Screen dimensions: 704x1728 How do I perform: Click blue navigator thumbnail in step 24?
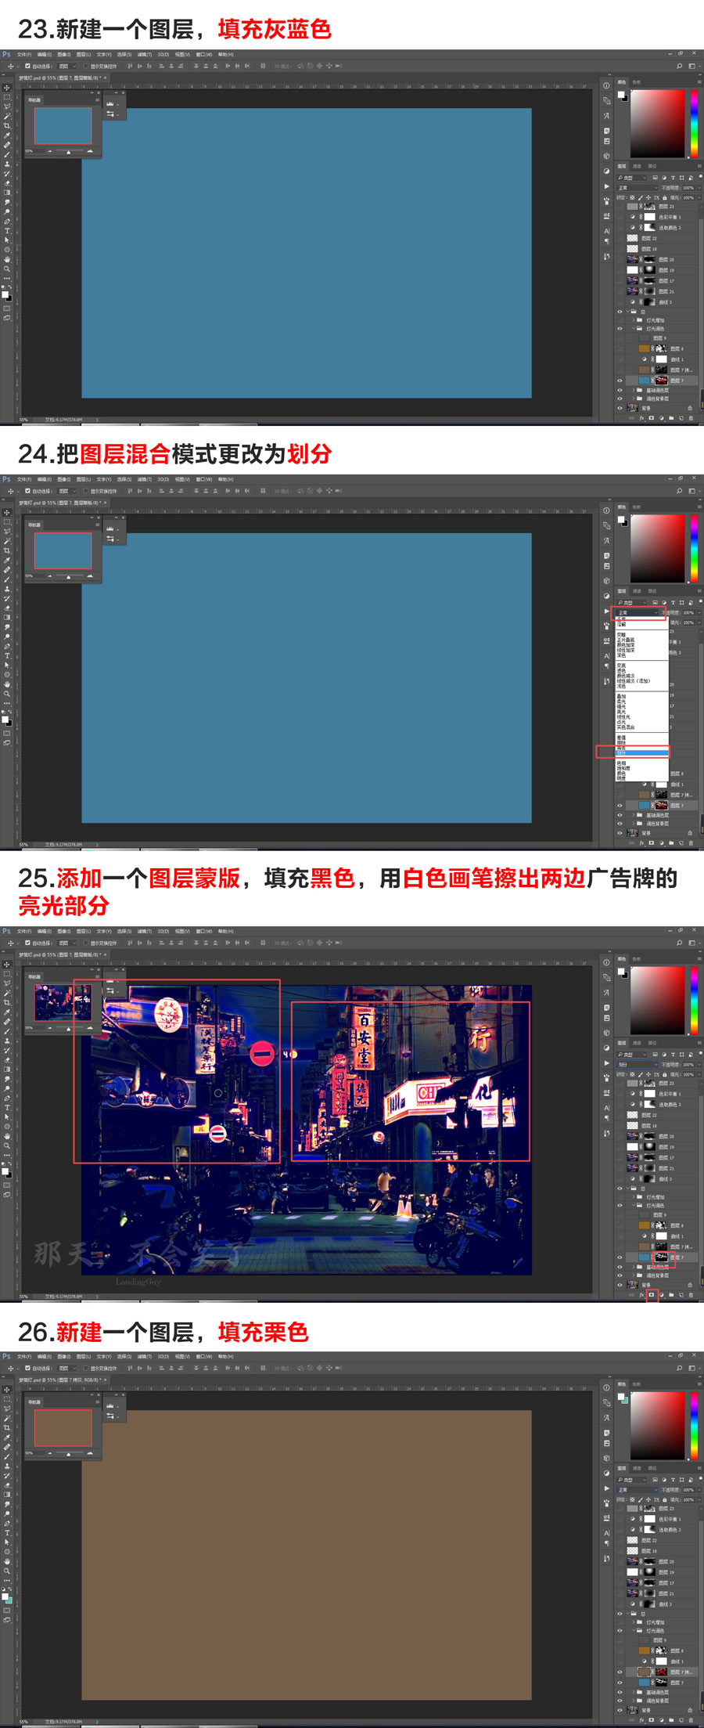63,550
